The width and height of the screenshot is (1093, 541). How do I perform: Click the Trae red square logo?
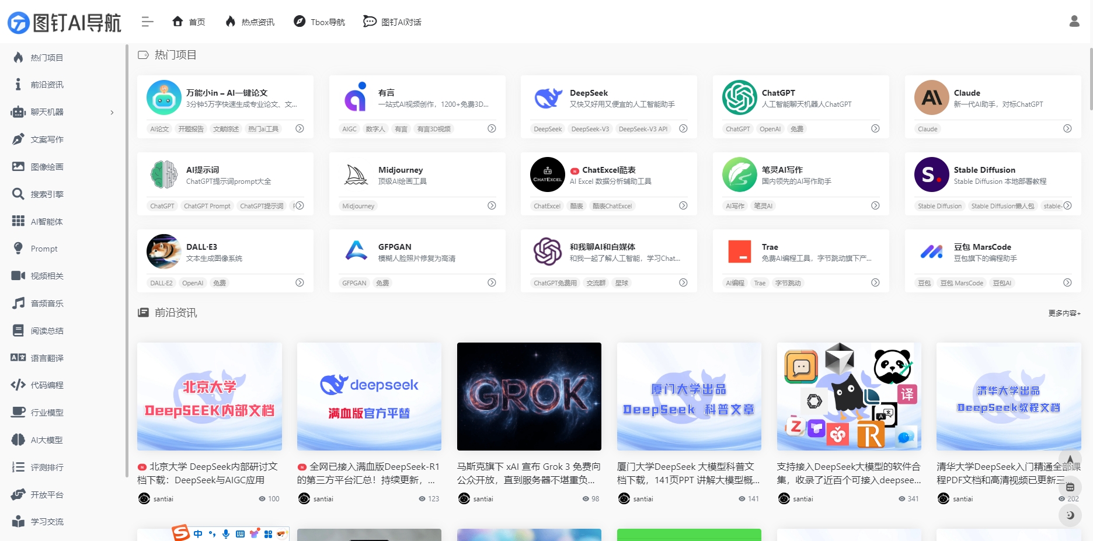coord(740,252)
